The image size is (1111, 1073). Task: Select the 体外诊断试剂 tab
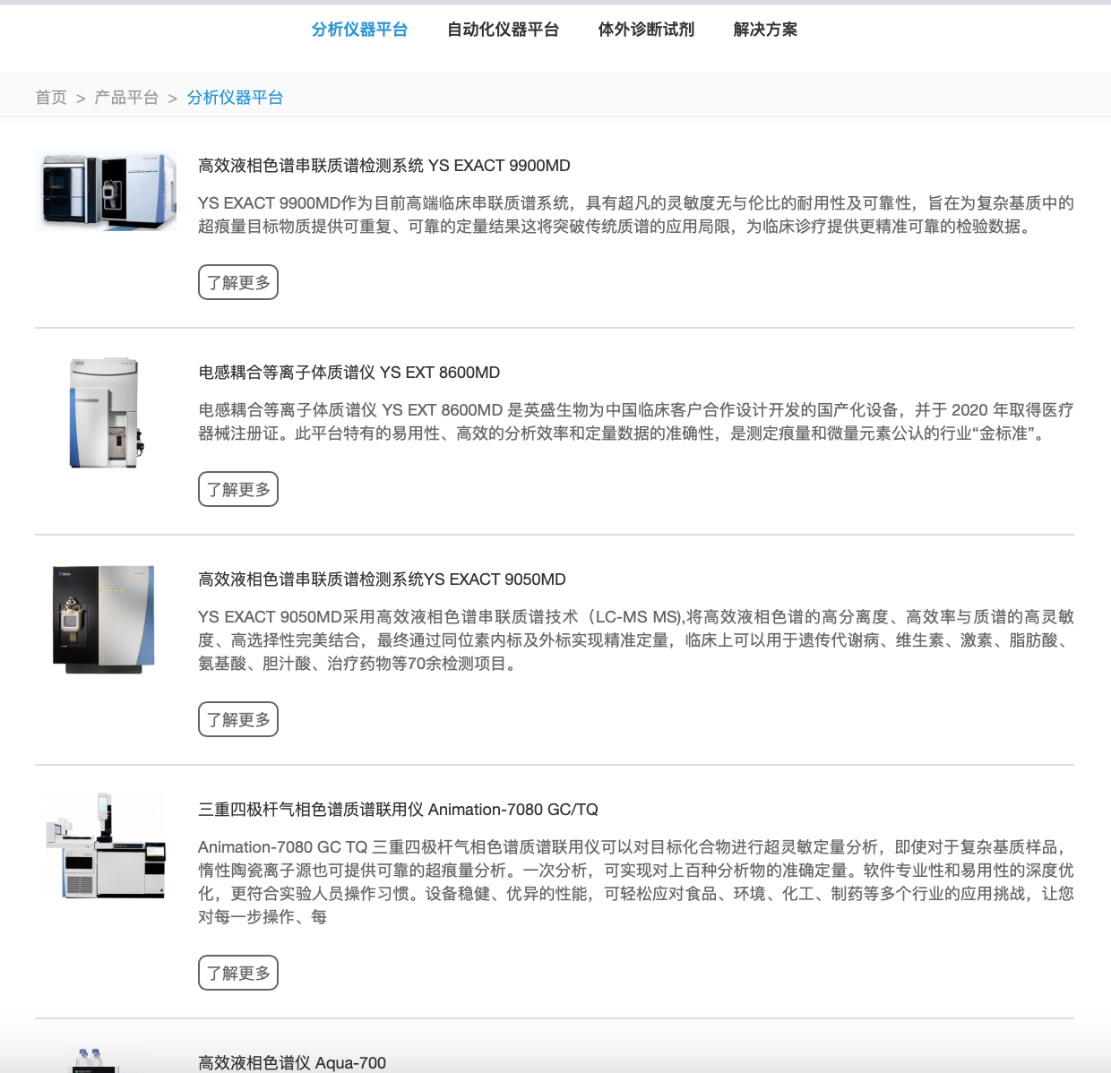click(x=646, y=30)
